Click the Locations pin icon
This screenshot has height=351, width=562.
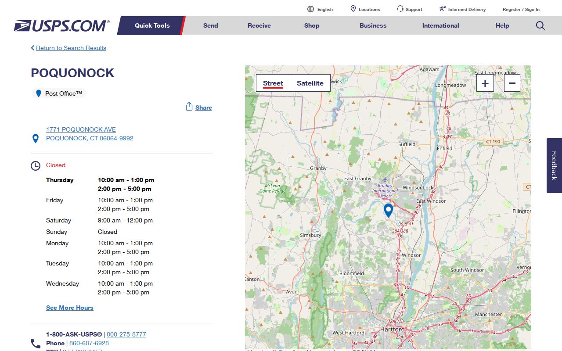point(353,9)
